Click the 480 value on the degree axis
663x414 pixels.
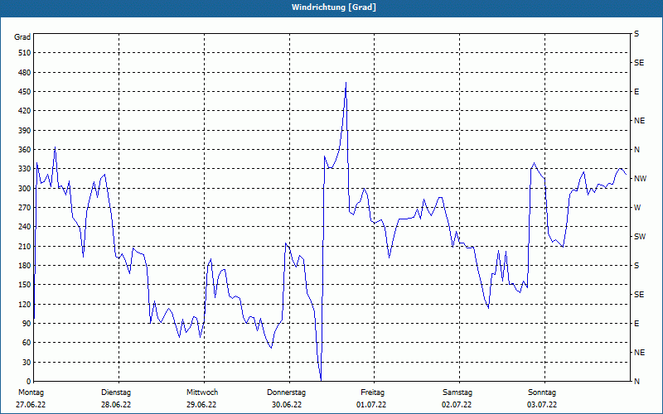point(24,72)
